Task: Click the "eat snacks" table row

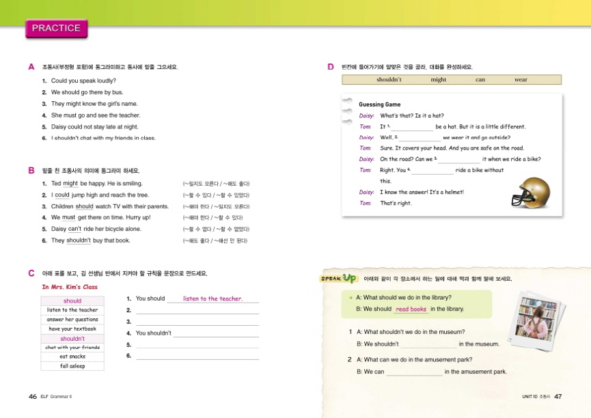Action: 72,357
